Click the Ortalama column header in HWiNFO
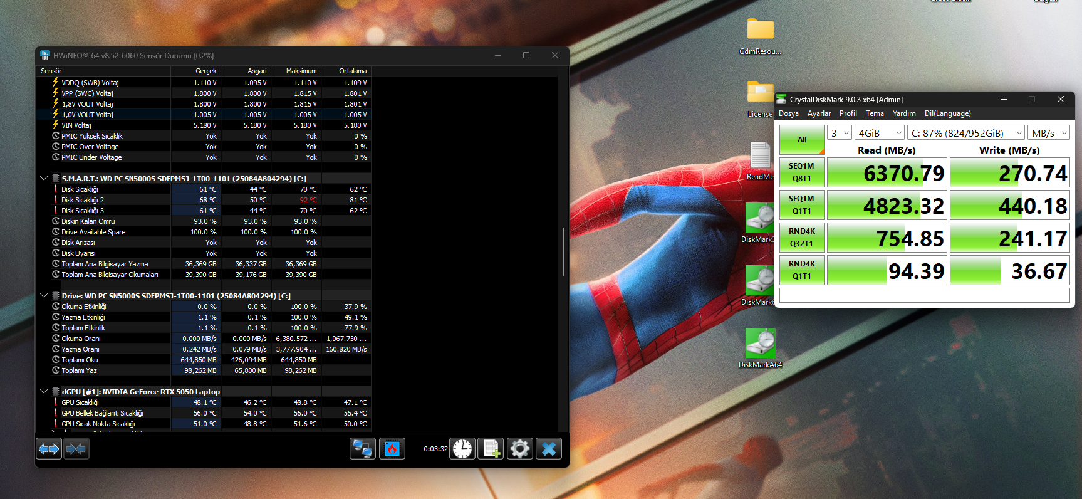This screenshot has width=1082, height=499. tap(346, 71)
